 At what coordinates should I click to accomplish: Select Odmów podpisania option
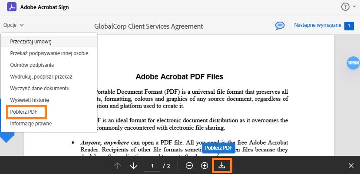tap(49, 65)
